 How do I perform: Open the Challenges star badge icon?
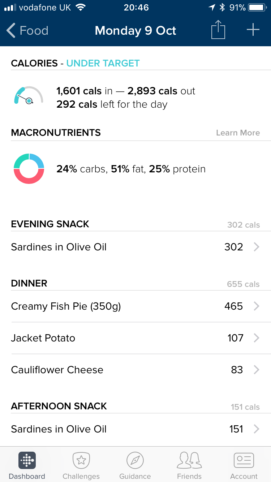81,460
